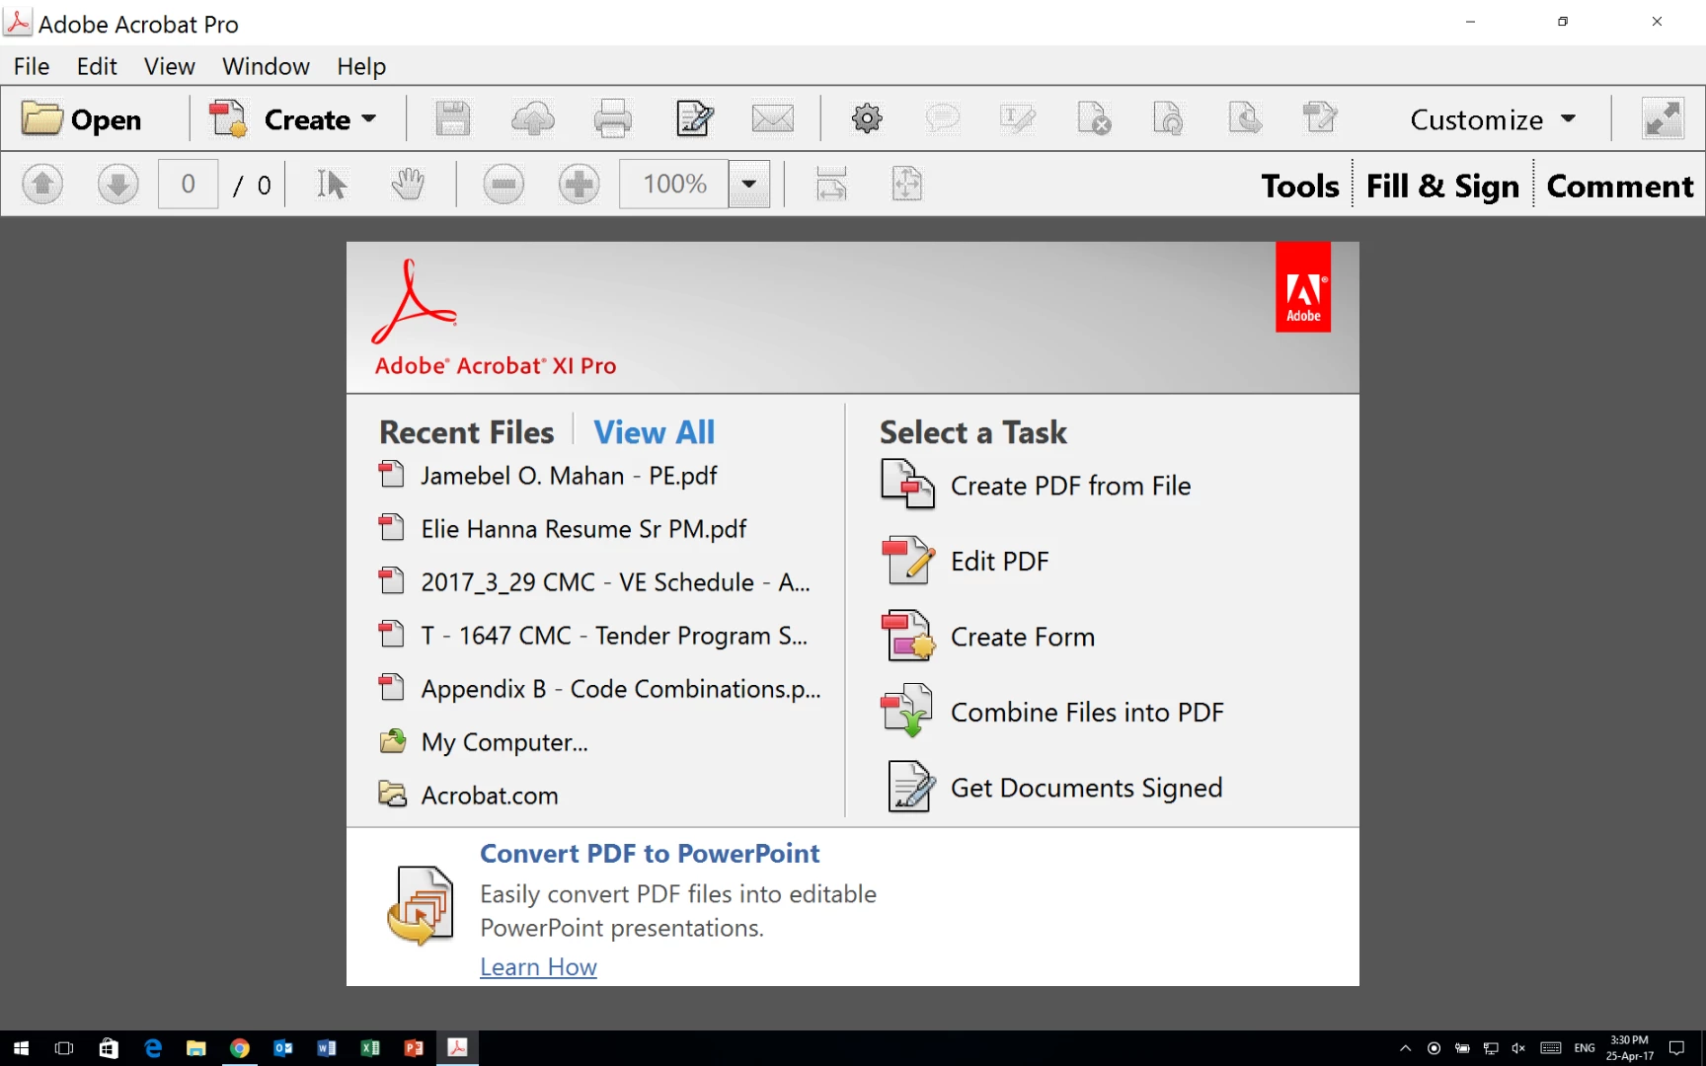Open the Edit menu
This screenshot has height=1066, width=1706.
pyautogui.click(x=96, y=66)
